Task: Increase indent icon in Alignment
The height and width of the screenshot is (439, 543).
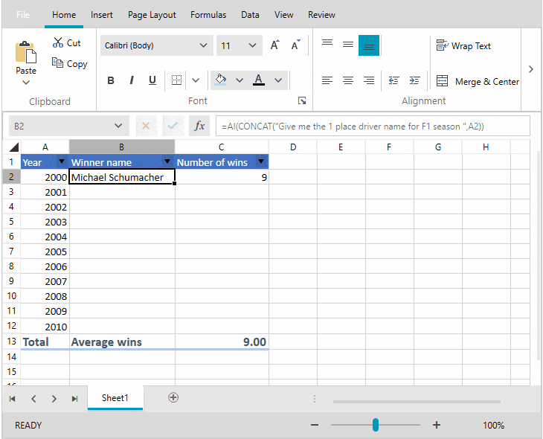Action: 414,81
